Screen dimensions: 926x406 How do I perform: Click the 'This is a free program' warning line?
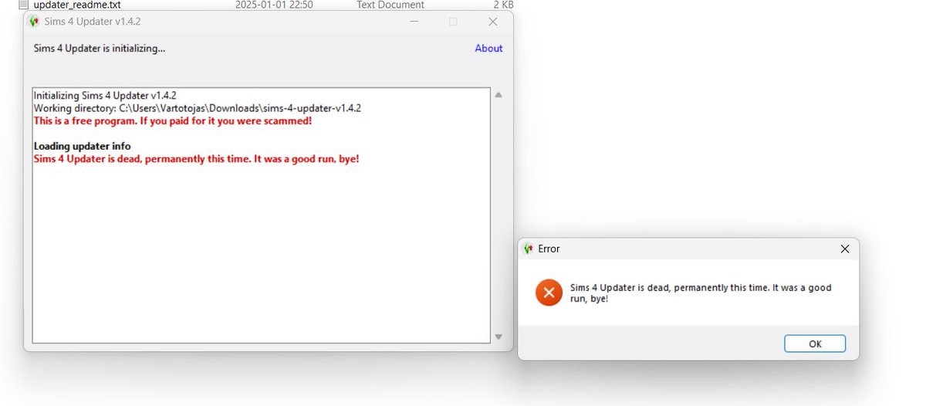point(173,121)
